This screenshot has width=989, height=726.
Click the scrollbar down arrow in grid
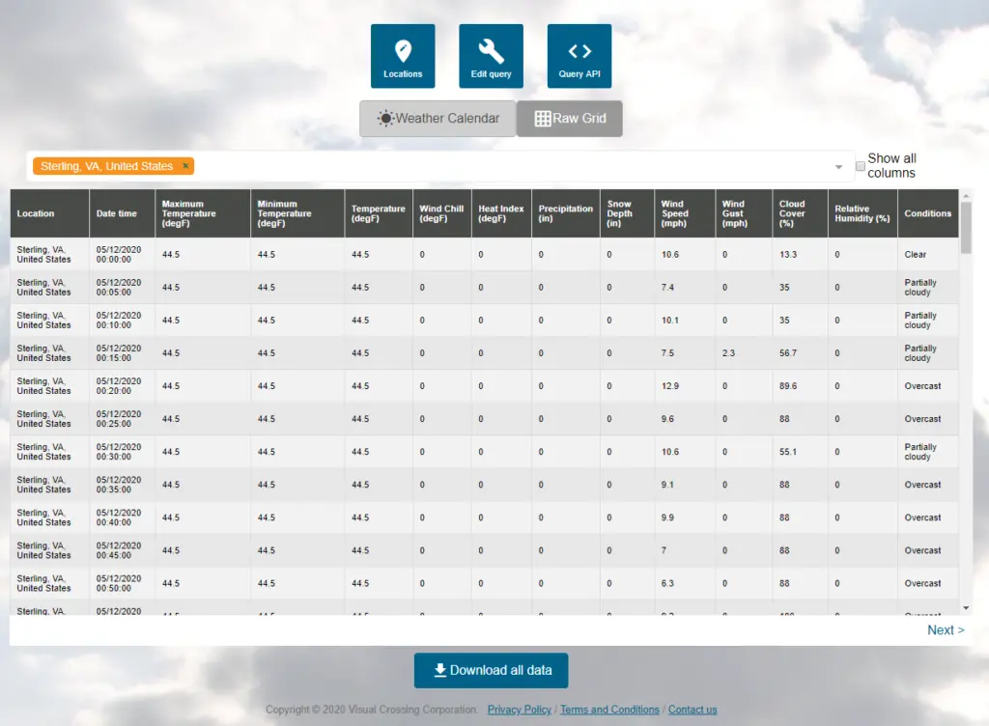tap(966, 608)
